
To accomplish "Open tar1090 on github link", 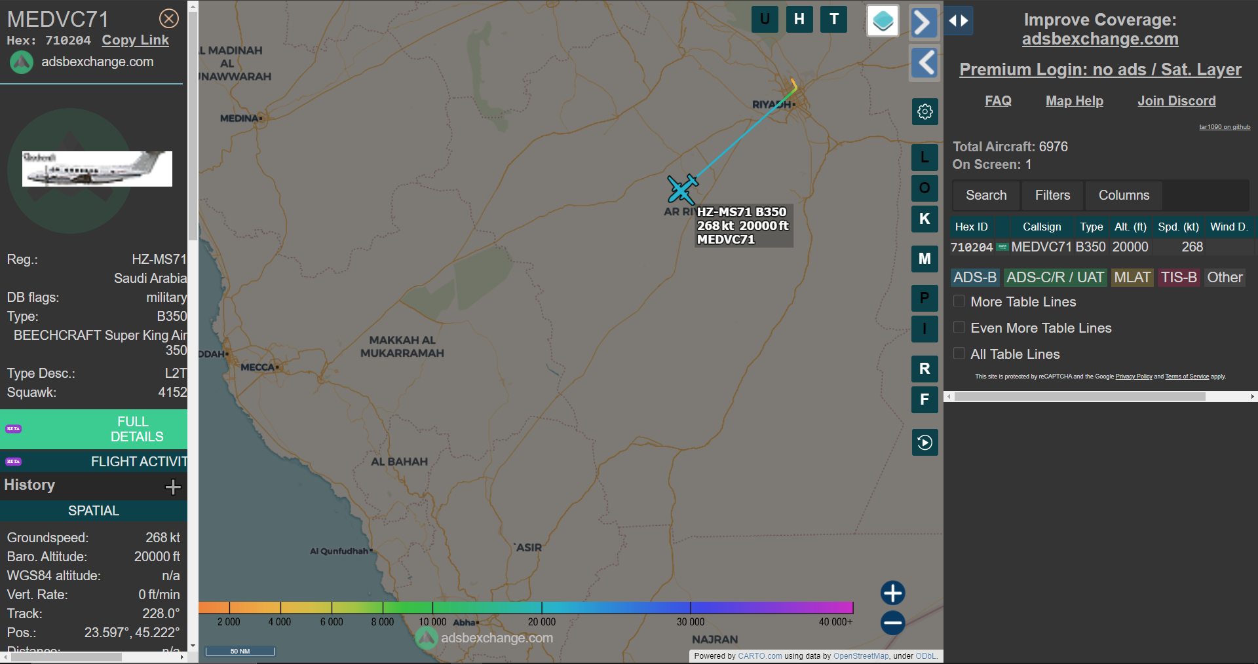I will [1225, 127].
